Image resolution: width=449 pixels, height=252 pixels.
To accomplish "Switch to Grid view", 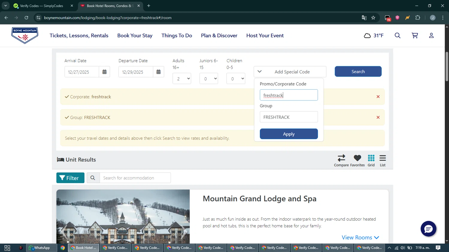I will click(371, 161).
